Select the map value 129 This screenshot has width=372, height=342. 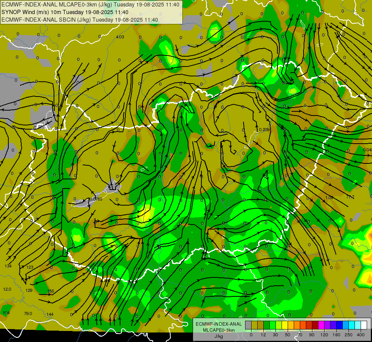pos(29,290)
